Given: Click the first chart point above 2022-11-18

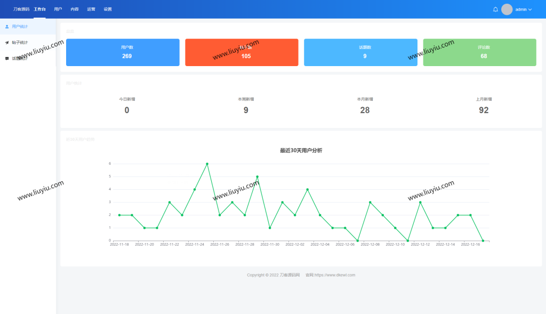Looking at the screenshot, I should click(x=119, y=215).
